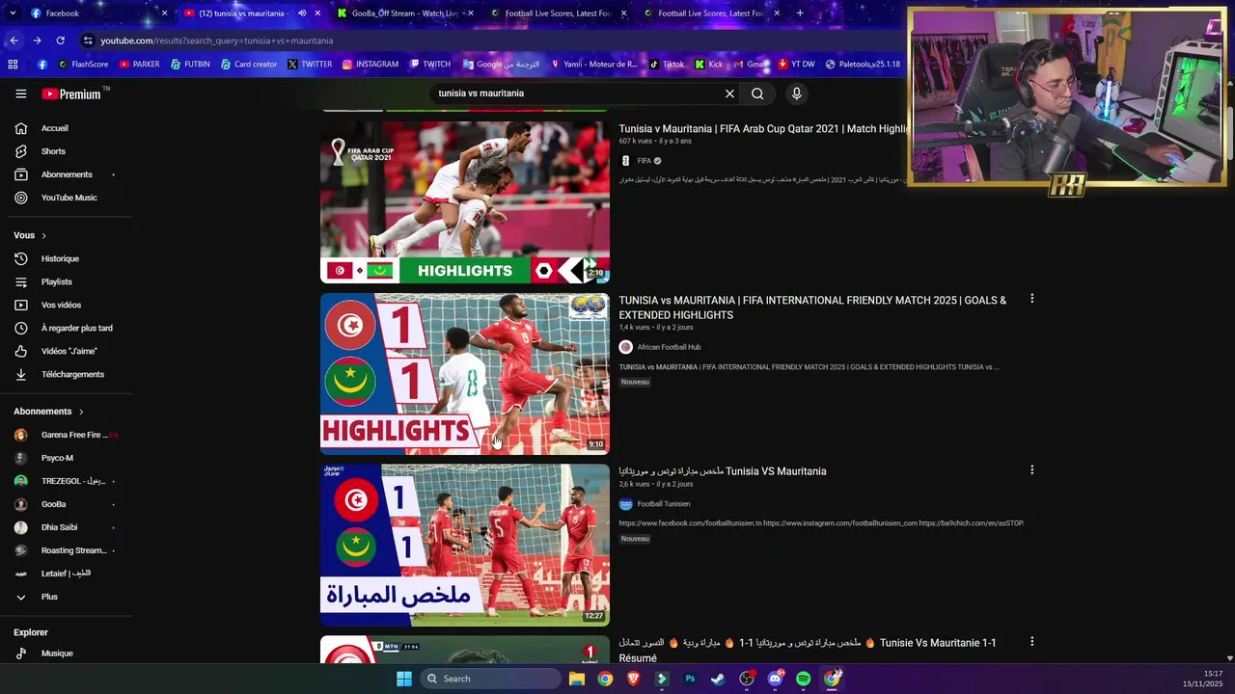Screen dimensions: 1235x694
Task: Open options menu for Tunisie Vs Mauritanie Résumé video
Action: [1031, 642]
